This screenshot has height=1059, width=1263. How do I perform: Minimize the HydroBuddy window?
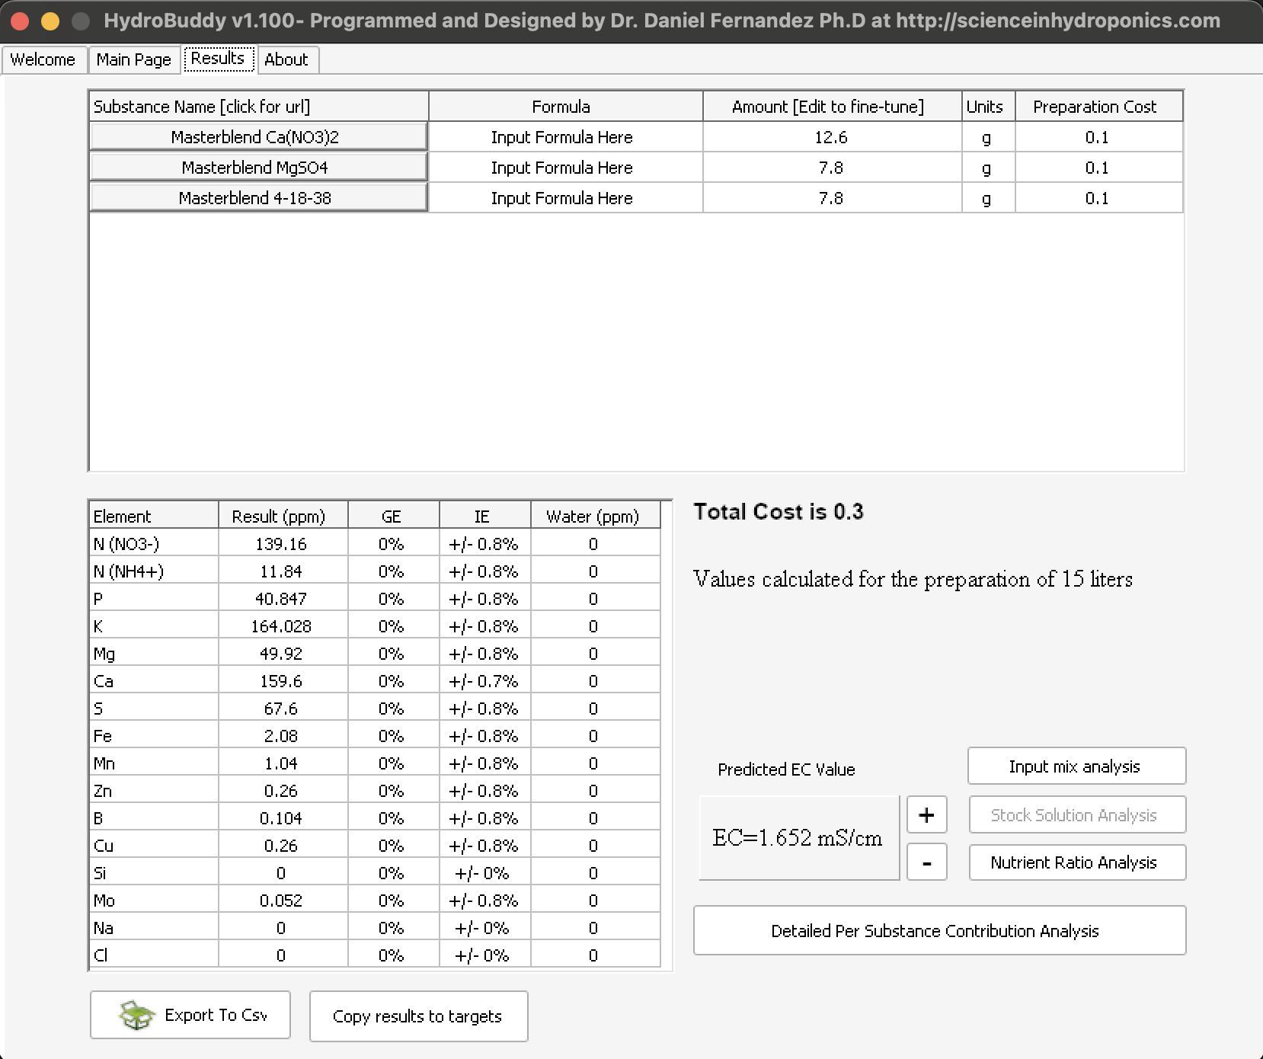(50, 21)
